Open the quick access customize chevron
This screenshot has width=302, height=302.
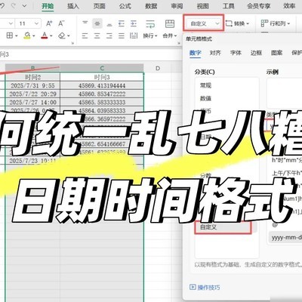tap(25, 6)
